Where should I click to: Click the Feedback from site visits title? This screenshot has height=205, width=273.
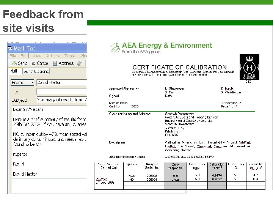(x=43, y=21)
